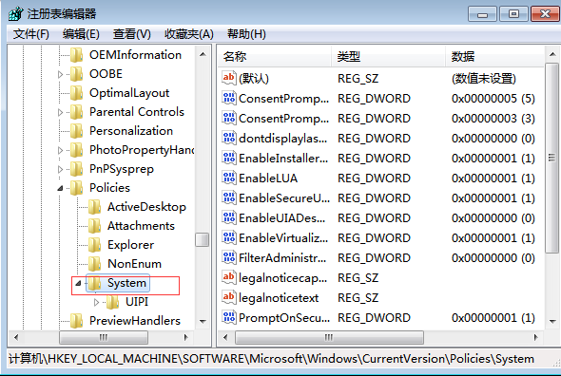561x376 pixels.
Task: Expand the PnPSysprep node
Action: click(60, 169)
